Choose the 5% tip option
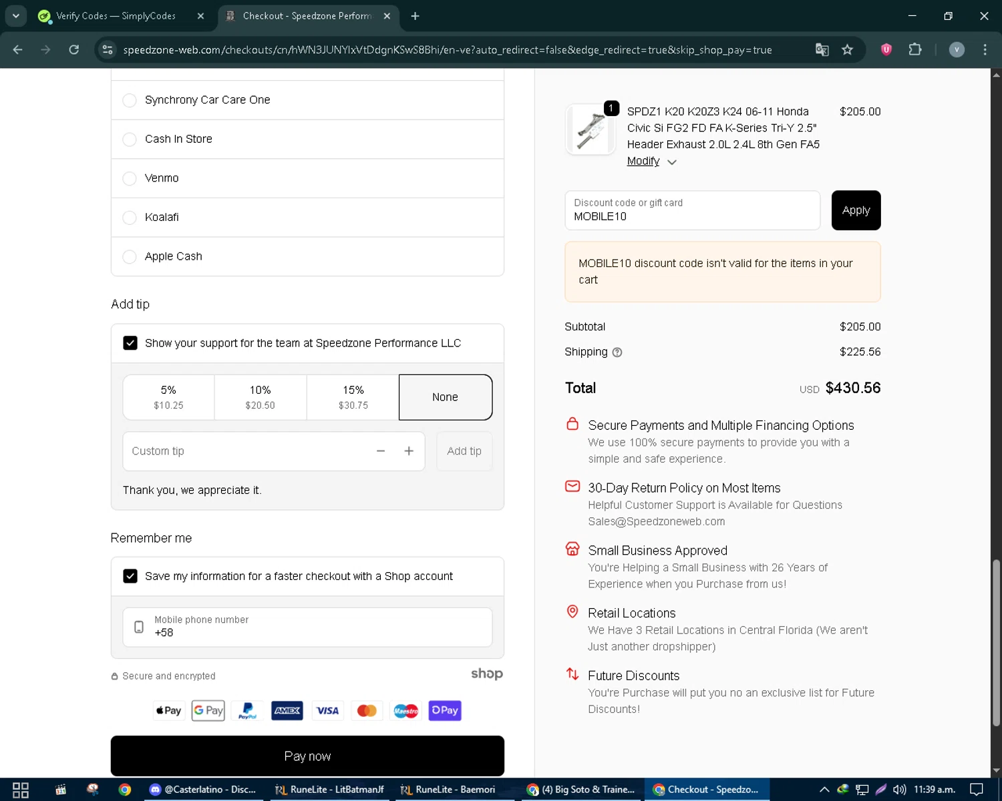1002x801 pixels. coord(168,397)
